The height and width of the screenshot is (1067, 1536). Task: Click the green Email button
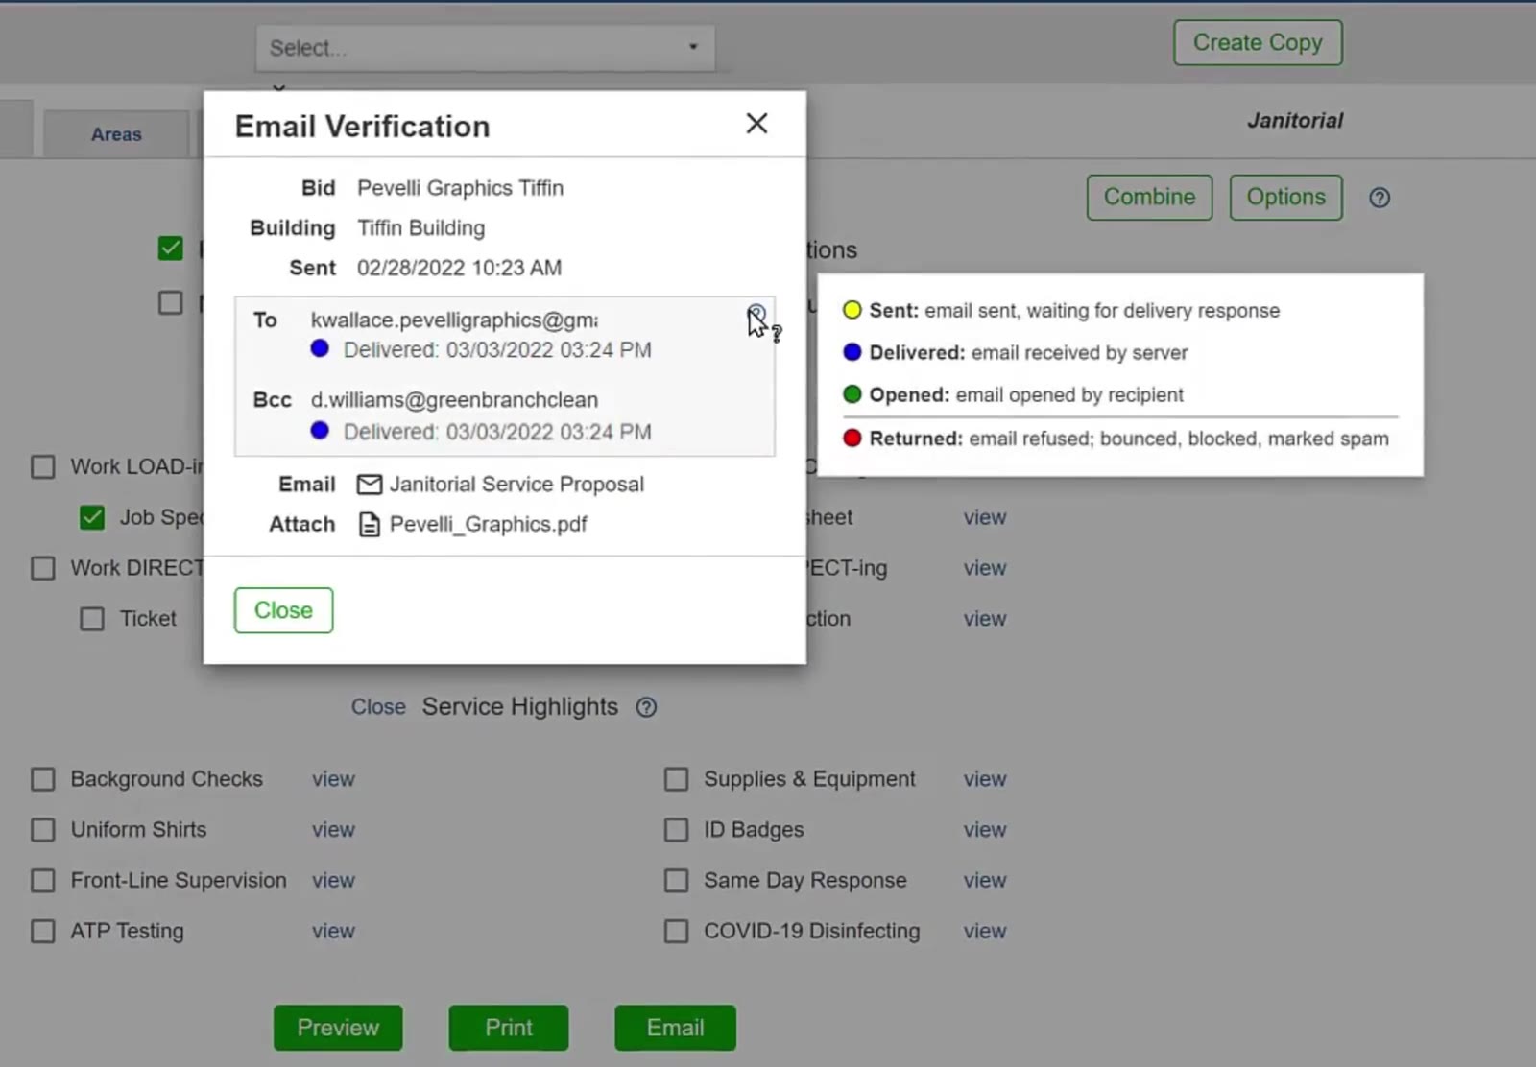[675, 1028]
